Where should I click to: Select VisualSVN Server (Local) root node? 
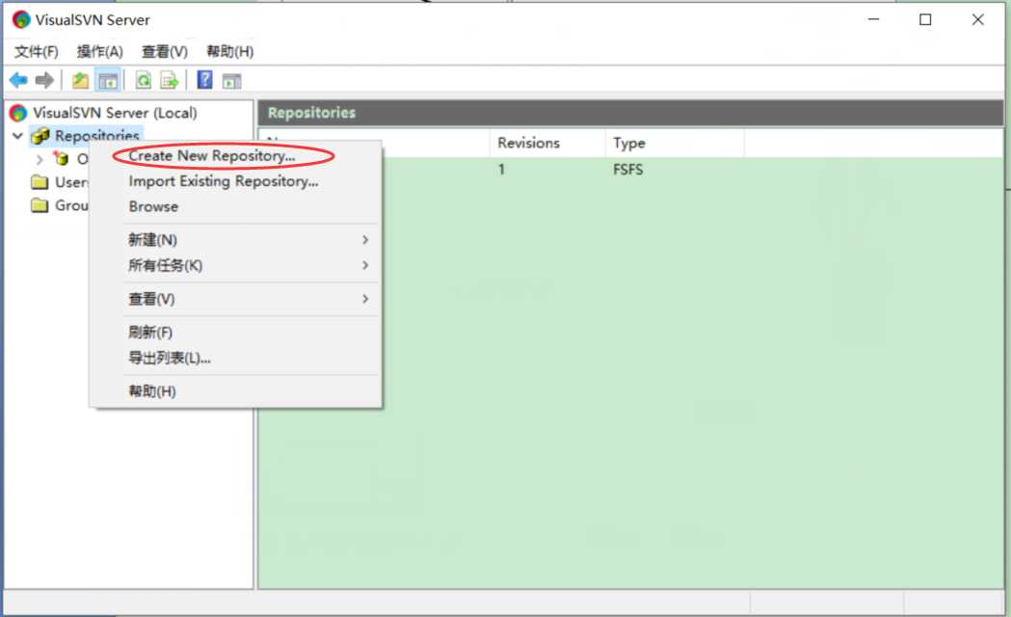(115, 113)
